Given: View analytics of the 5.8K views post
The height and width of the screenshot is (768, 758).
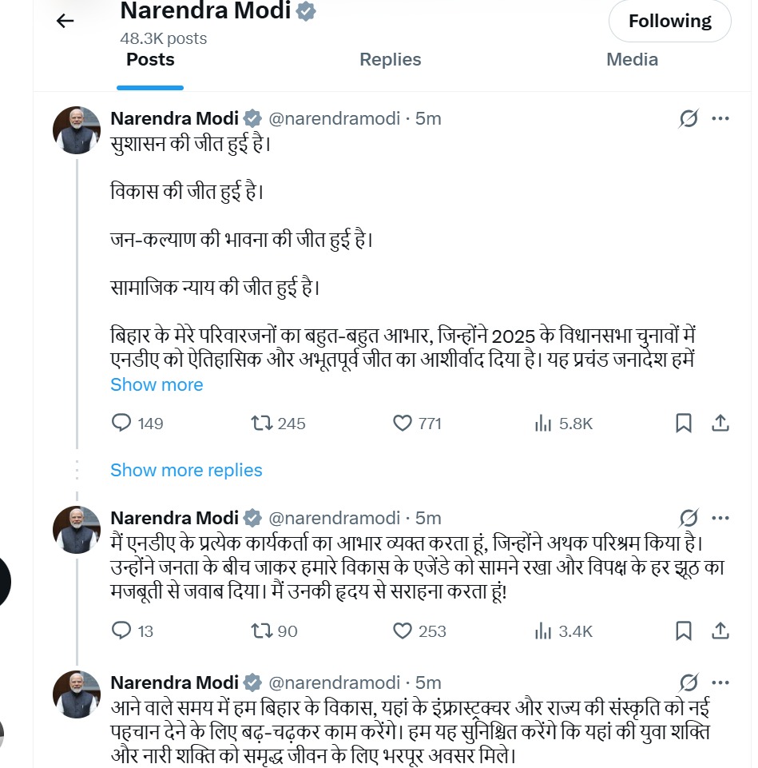Looking at the screenshot, I should click(544, 424).
